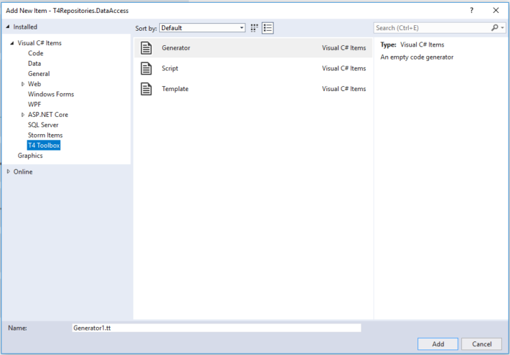Screen dimensions: 510x355
Task: Select the WPF category
Action: point(34,105)
